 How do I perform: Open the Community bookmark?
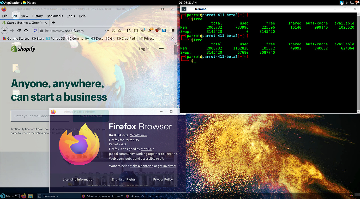coord(78,38)
